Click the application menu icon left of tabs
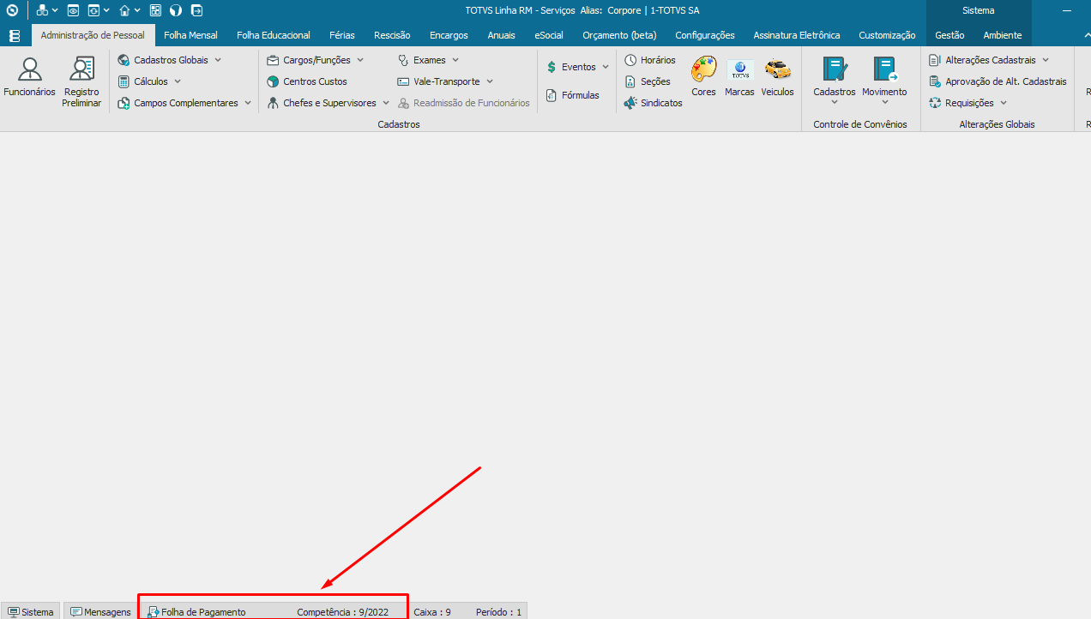1091x619 pixels. (14, 36)
